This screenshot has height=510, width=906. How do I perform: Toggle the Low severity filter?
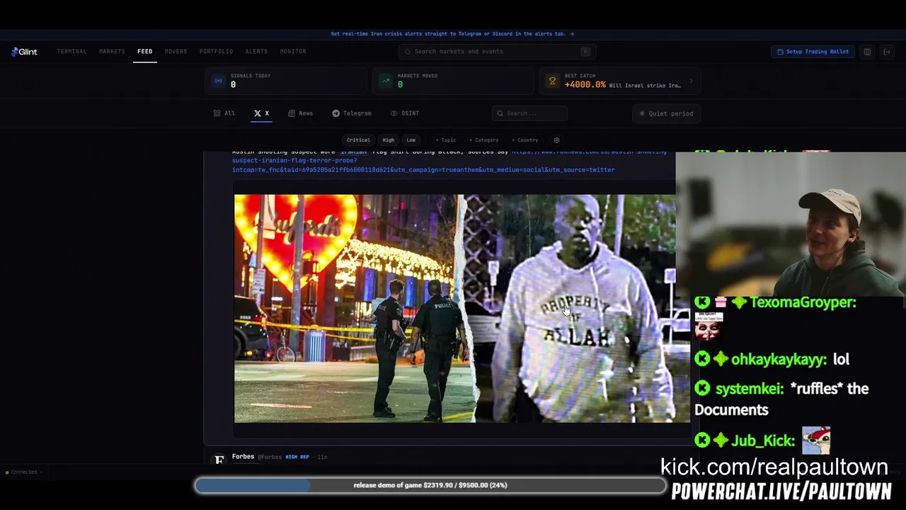click(411, 140)
